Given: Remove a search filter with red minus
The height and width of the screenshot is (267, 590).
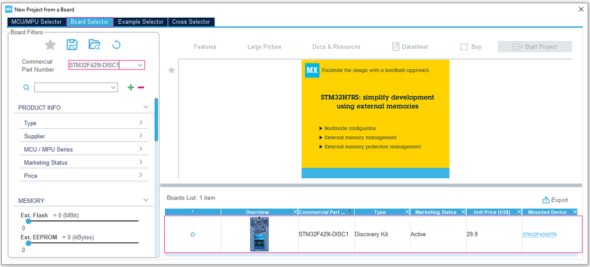Looking at the screenshot, I should 141,87.
